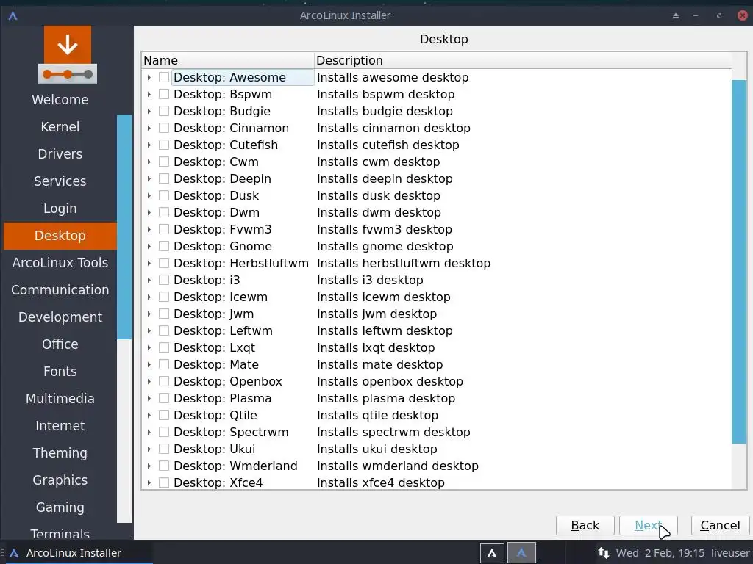753x564 pixels.
Task: Enable the Desktop: Plasma checkbox
Action: (164, 398)
